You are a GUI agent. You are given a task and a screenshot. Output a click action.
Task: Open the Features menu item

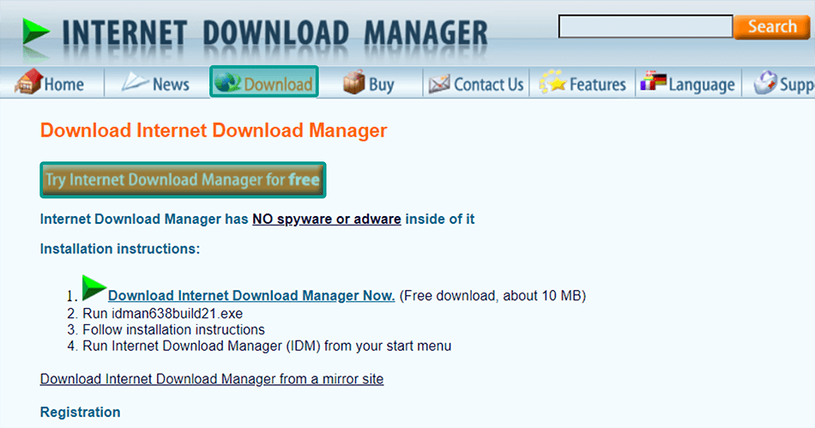click(x=598, y=84)
